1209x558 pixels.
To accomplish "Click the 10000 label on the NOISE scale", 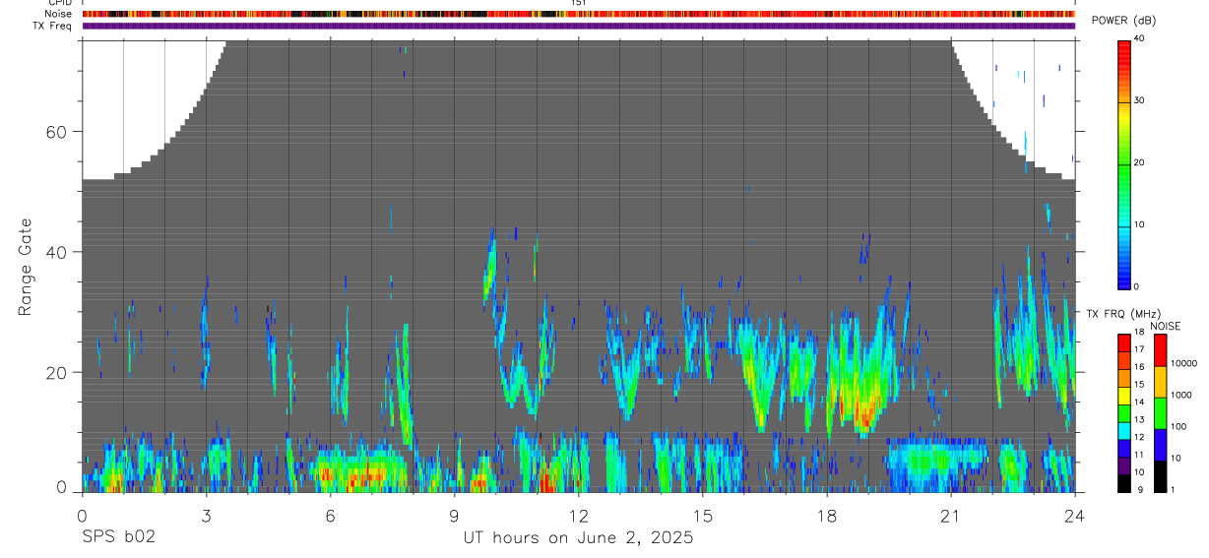I will click(x=1183, y=363).
